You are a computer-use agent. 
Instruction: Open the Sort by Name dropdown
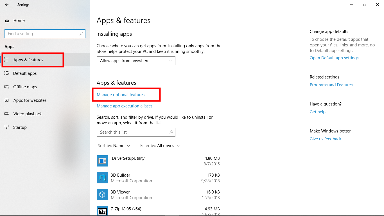[x=114, y=146]
